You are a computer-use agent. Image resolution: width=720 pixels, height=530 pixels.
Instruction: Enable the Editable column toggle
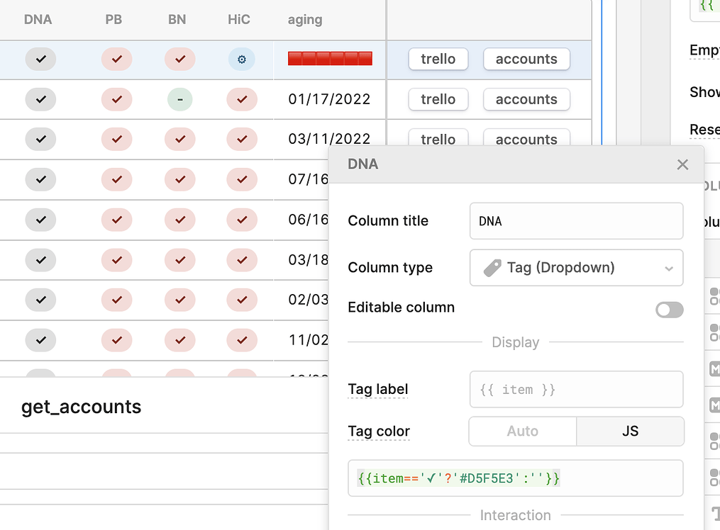click(669, 310)
